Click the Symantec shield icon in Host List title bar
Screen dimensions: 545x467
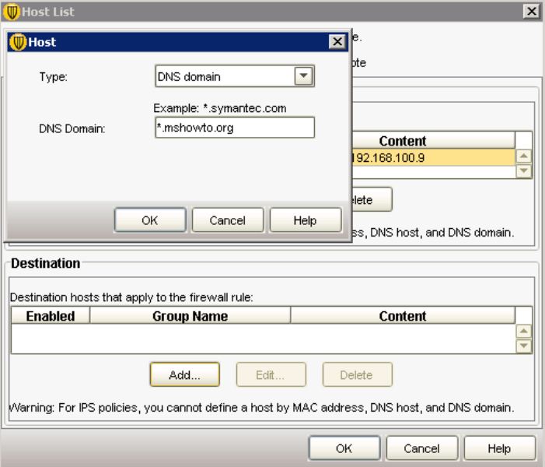click(x=11, y=12)
